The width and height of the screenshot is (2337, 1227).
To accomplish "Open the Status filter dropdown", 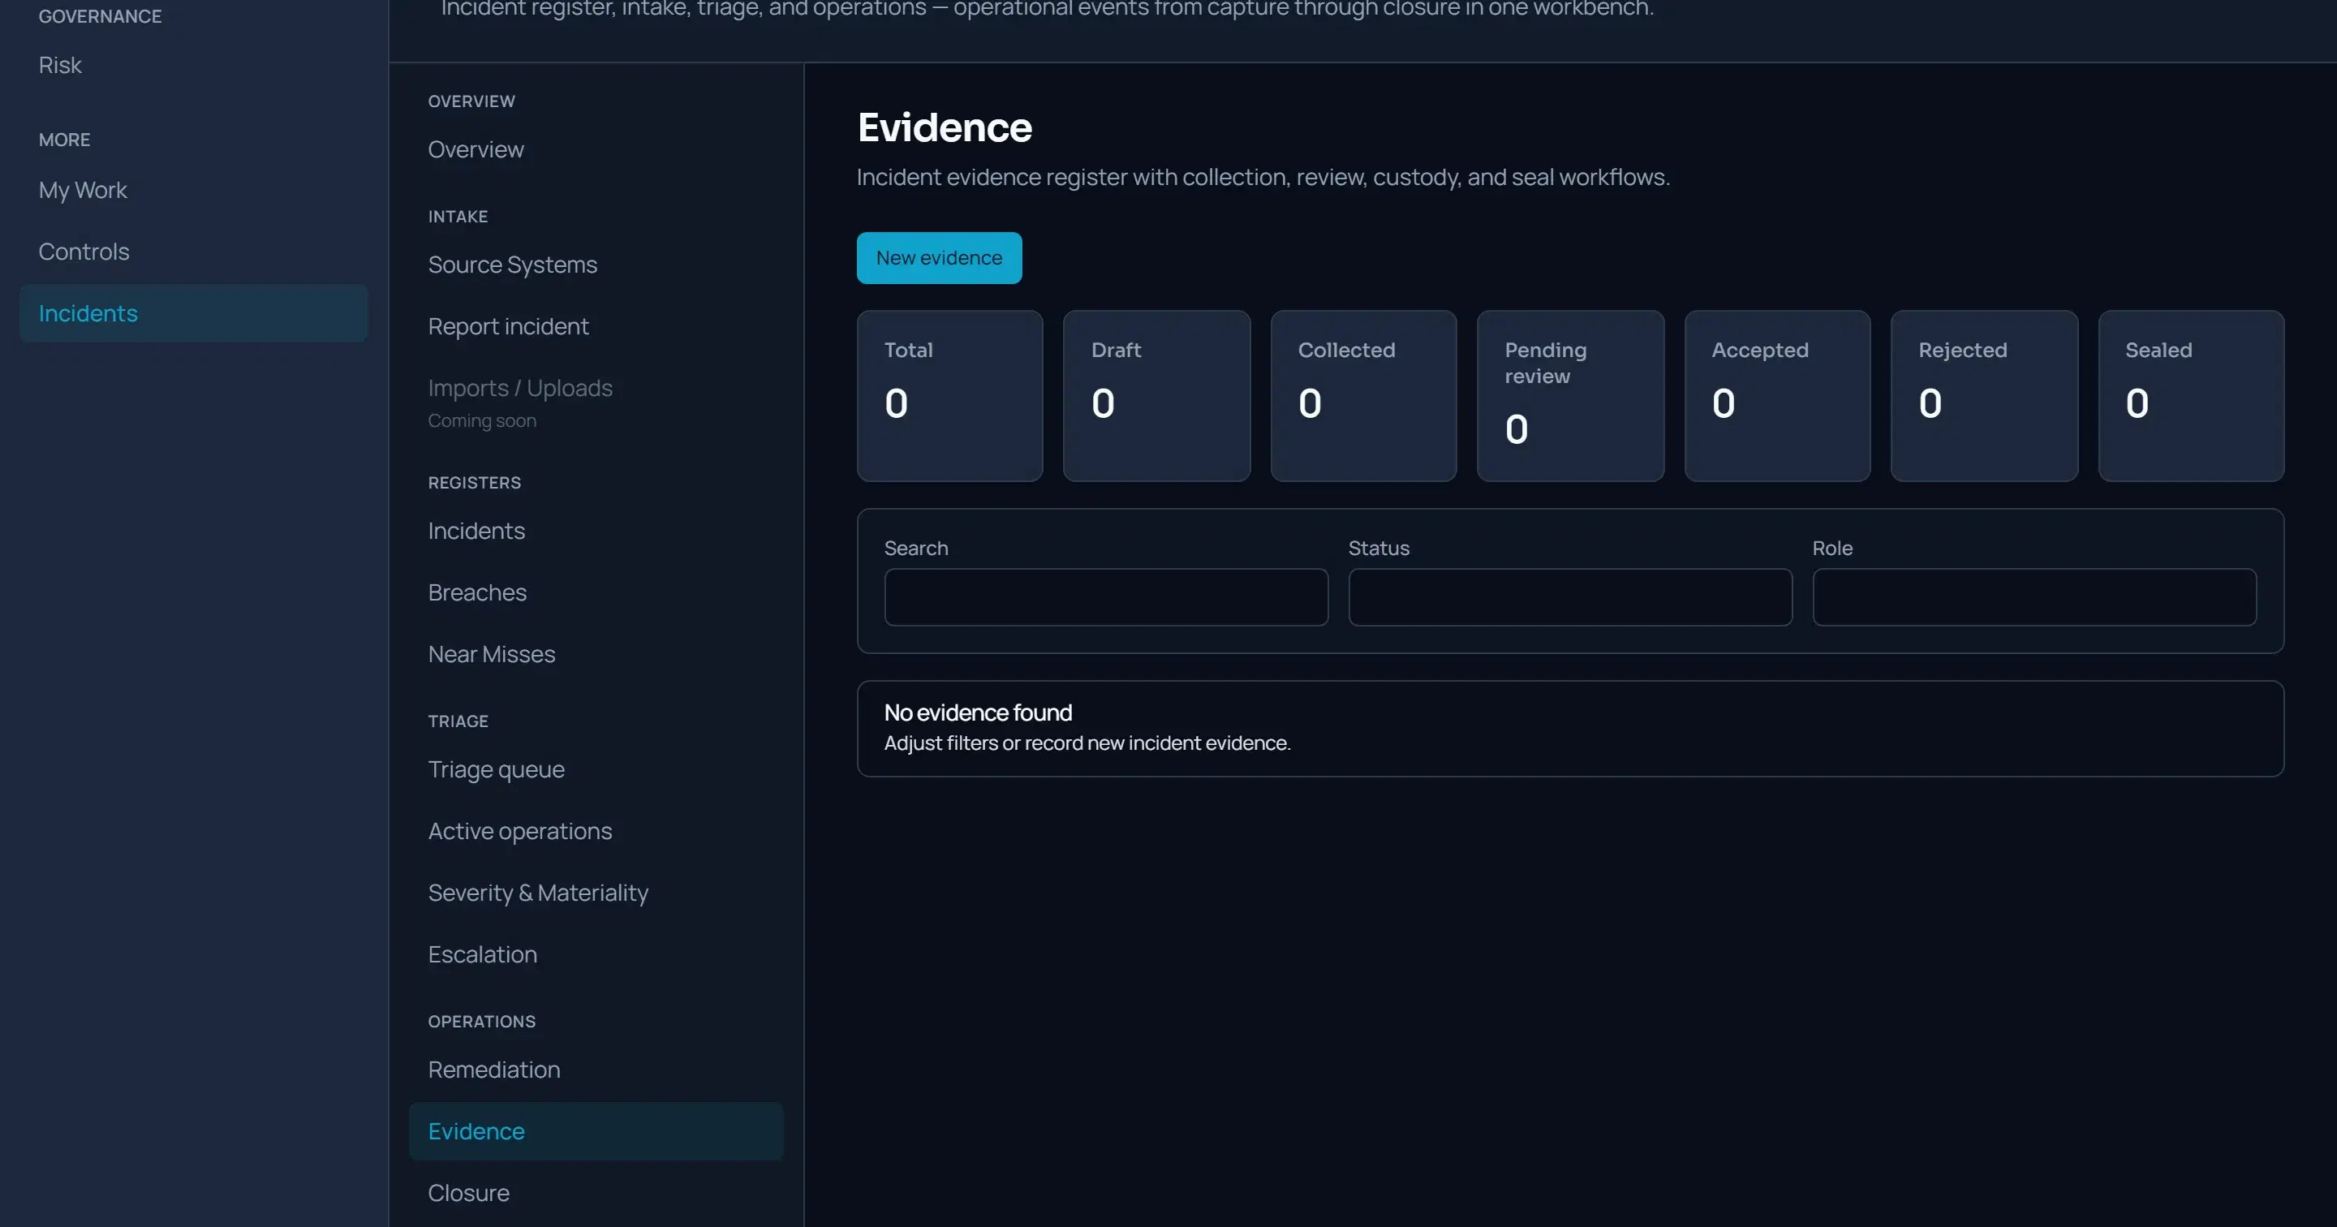I will [x=1569, y=597].
